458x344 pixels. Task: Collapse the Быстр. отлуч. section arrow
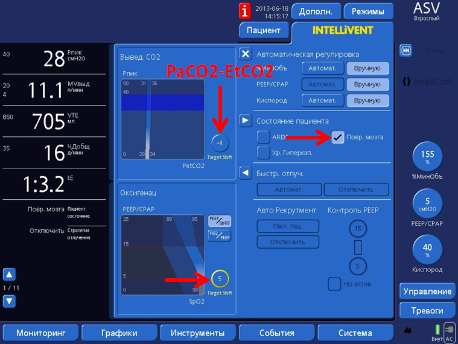pyautogui.click(x=245, y=173)
